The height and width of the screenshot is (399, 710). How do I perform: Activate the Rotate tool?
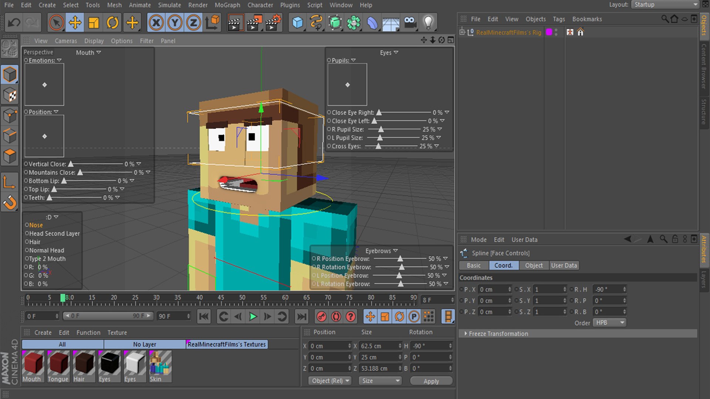112,23
